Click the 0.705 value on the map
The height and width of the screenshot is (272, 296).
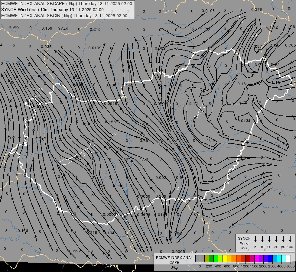coord(290,45)
